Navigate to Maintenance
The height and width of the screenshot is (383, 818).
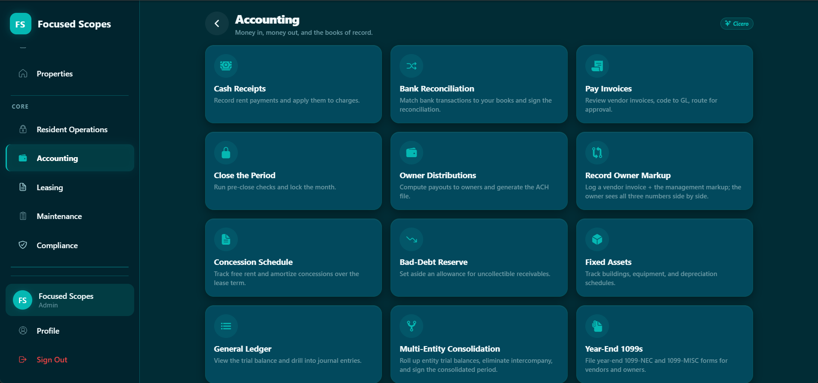(x=70, y=216)
